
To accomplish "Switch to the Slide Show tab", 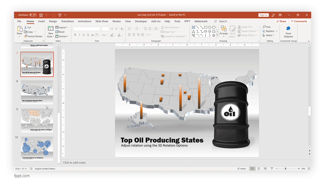I will click(102, 21).
